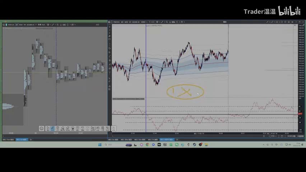Click the four-squares grid icon in annotation toolbar
The width and height of the screenshot is (306, 172).
[x=103, y=128]
